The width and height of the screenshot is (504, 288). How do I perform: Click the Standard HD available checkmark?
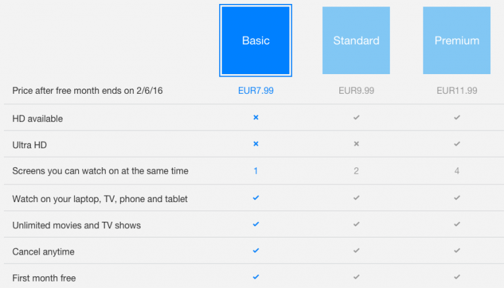point(356,117)
